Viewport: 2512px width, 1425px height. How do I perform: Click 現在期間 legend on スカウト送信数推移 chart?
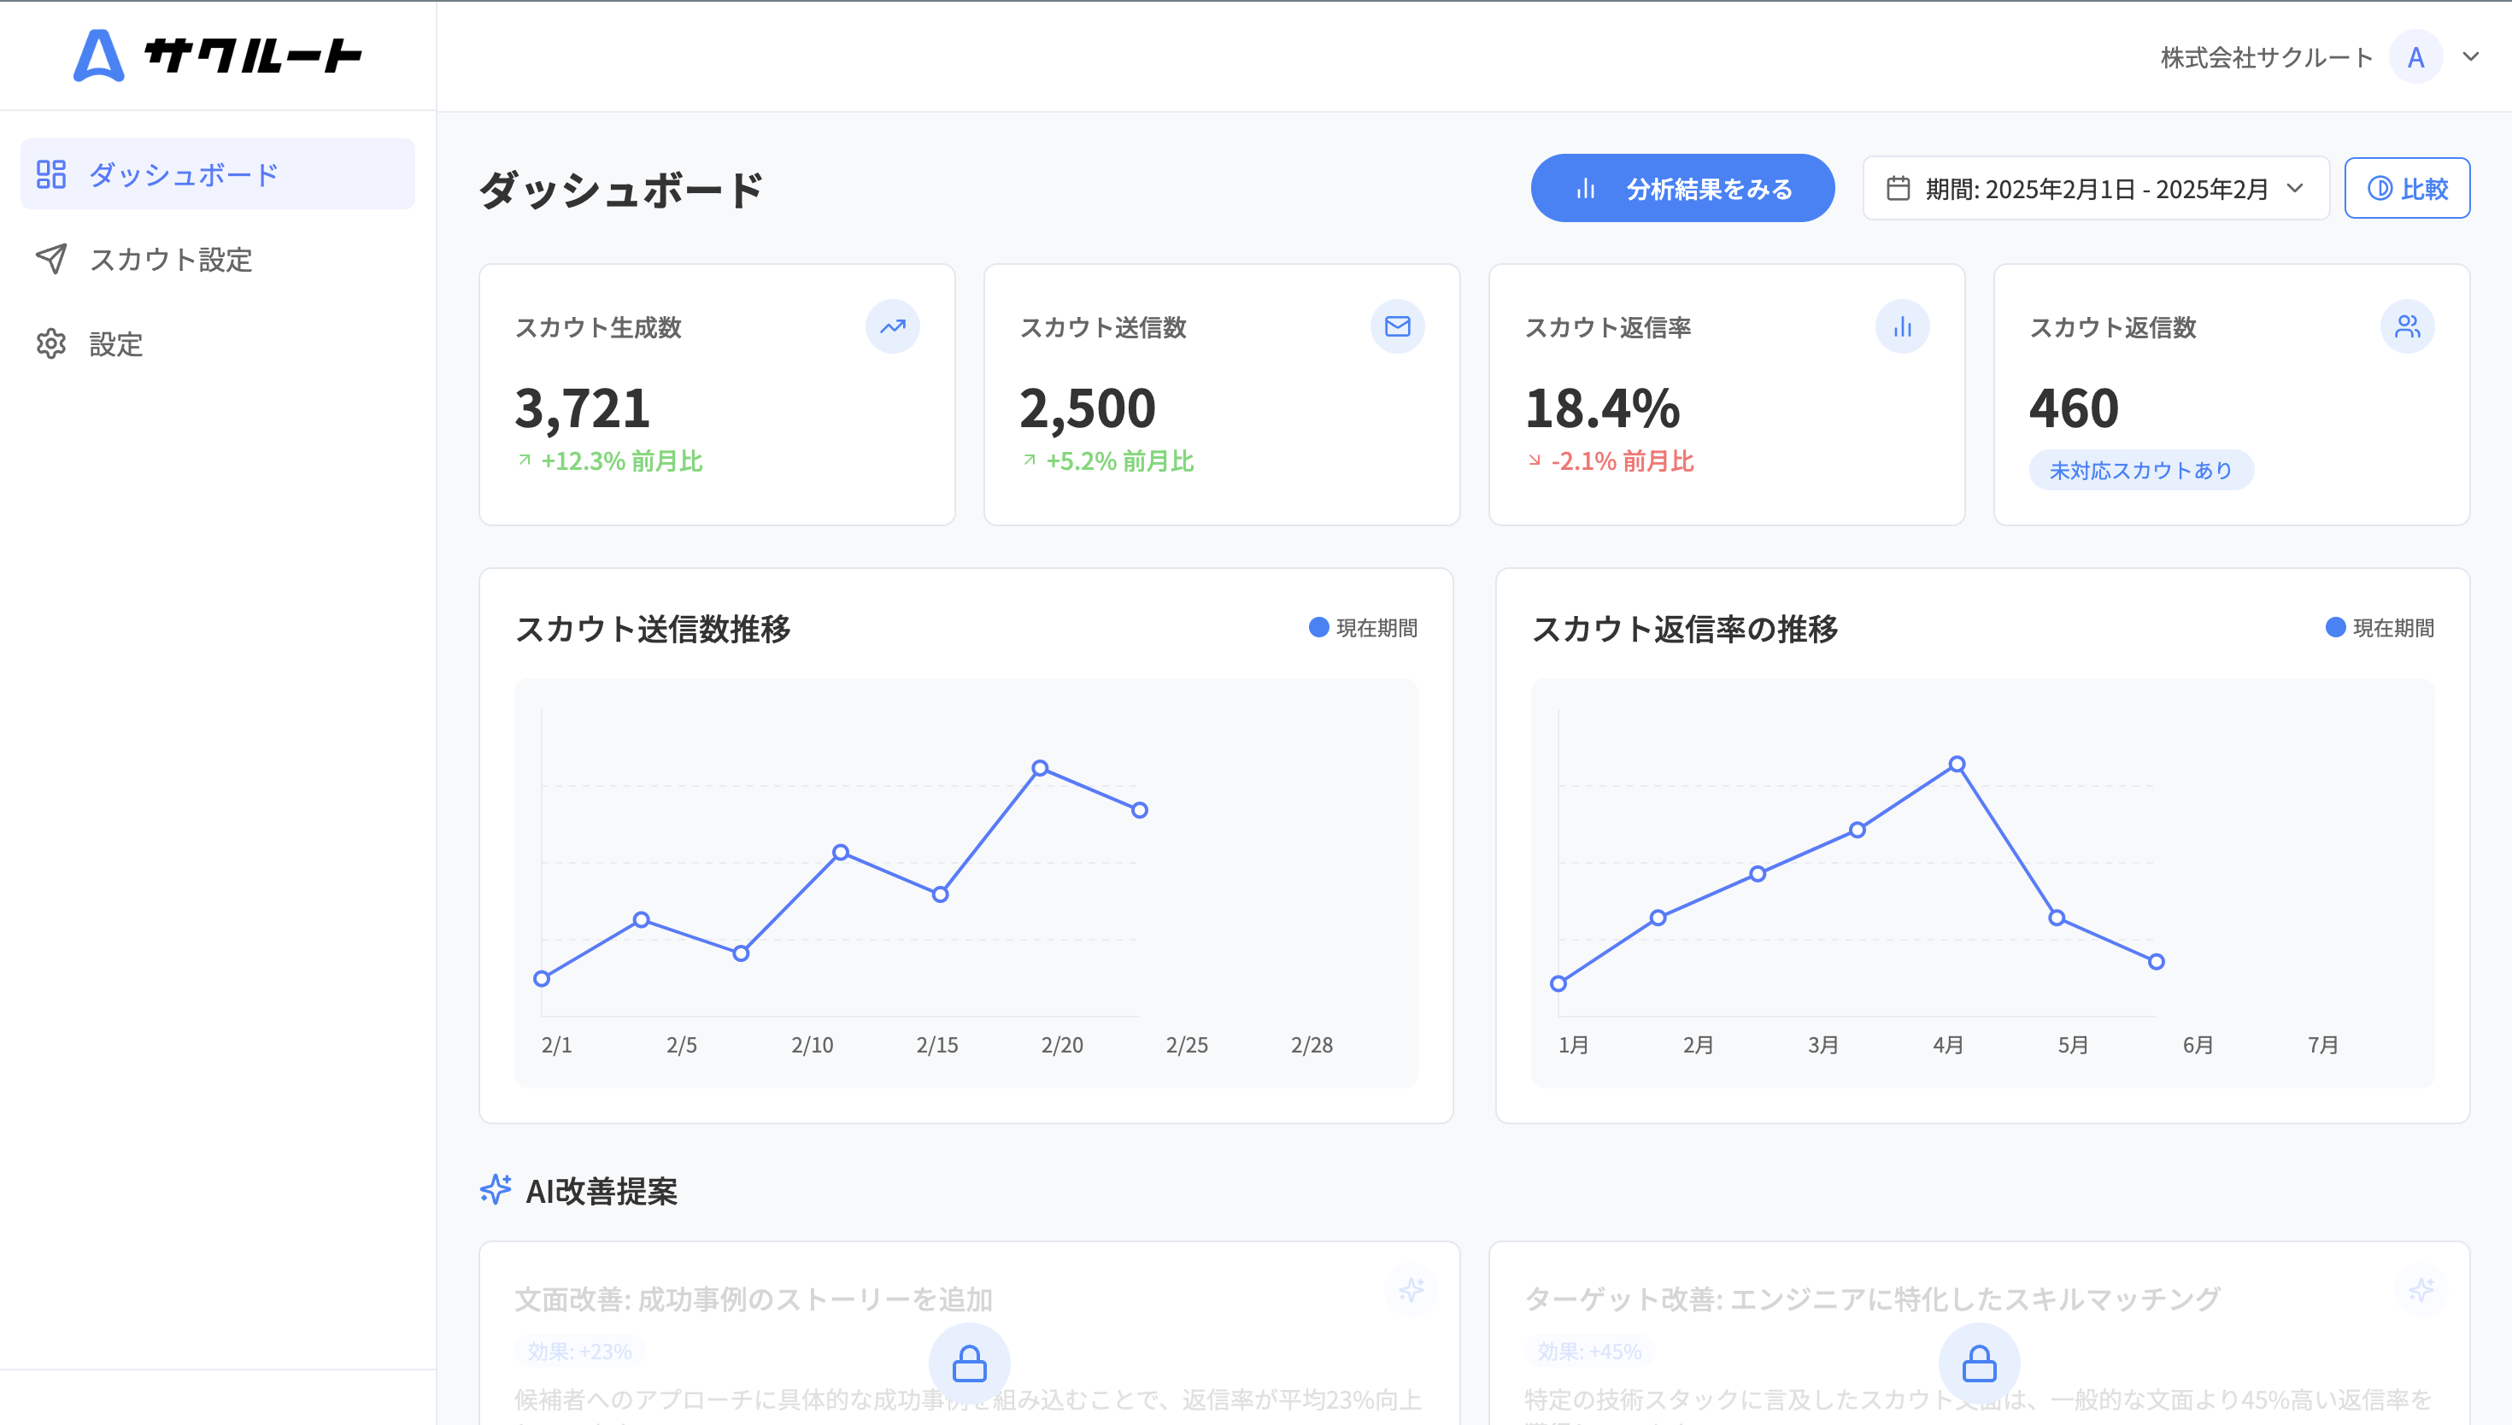(1363, 627)
